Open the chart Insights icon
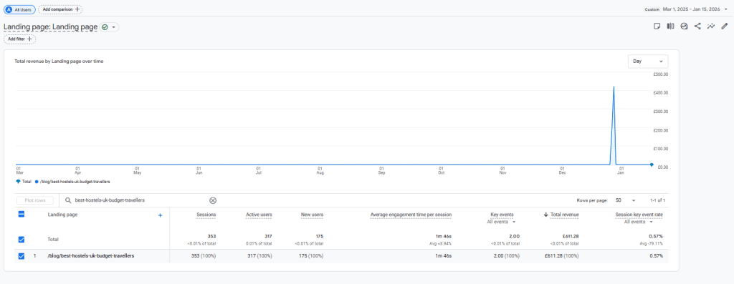The height and width of the screenshot is (284, 734). pos(684,26)
